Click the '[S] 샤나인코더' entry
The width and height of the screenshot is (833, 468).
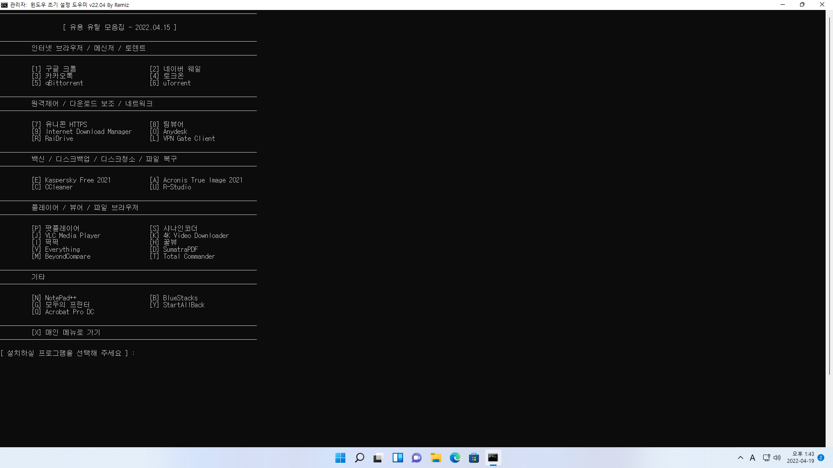pyautogui.click(x=174, y=228)
